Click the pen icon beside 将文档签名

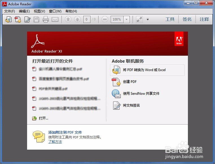click(117, 105)
